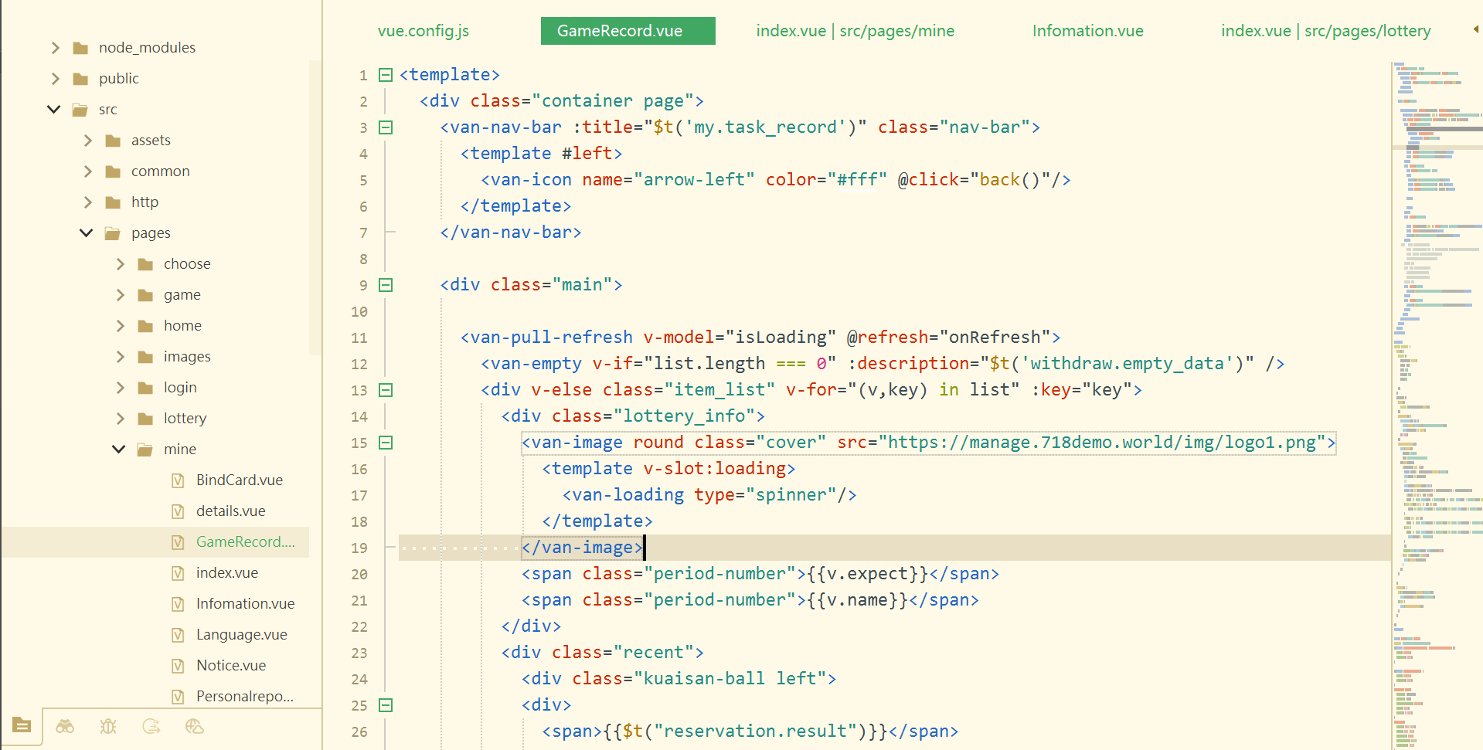This screenshot has height=750, width=1483.
Task: Click the node_modules folder icon
Action: tap(80, 48)
